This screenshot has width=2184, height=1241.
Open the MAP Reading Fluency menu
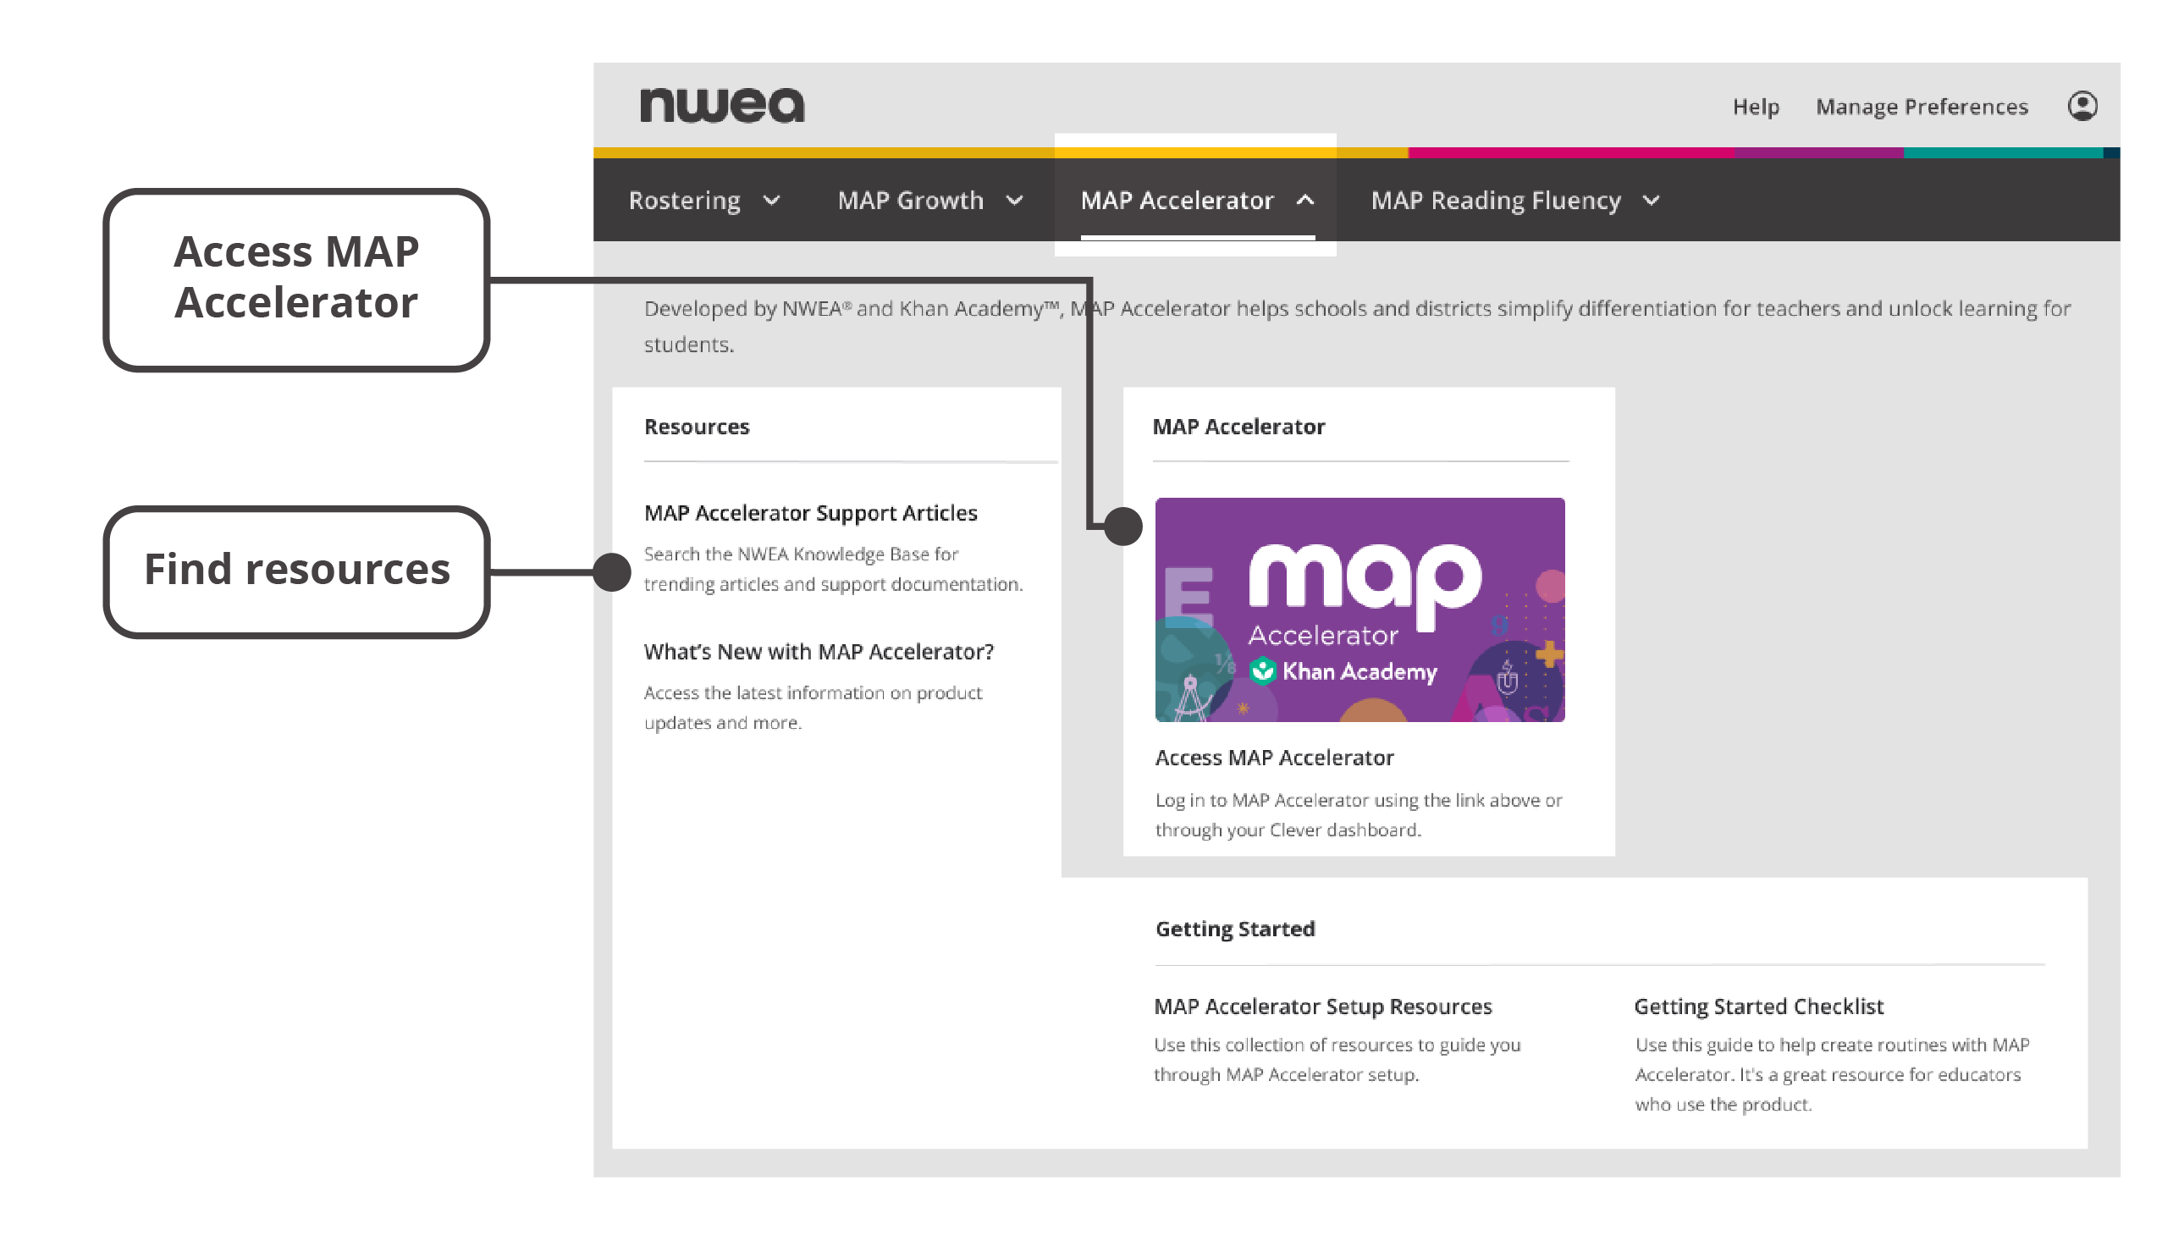click(x=1496, y=201)
